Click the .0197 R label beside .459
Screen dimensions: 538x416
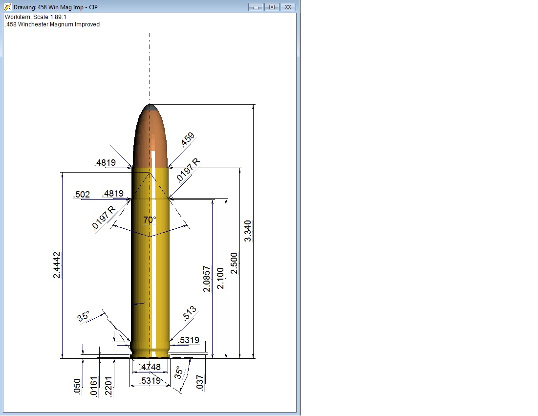click(188, 170)
